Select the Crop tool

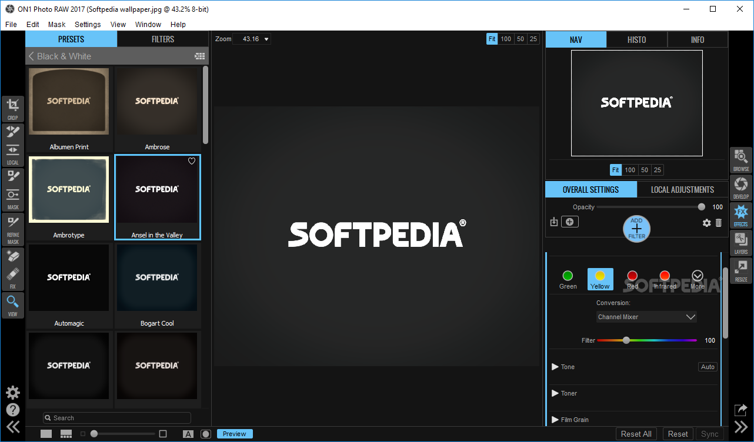click(x=12, y=109)
